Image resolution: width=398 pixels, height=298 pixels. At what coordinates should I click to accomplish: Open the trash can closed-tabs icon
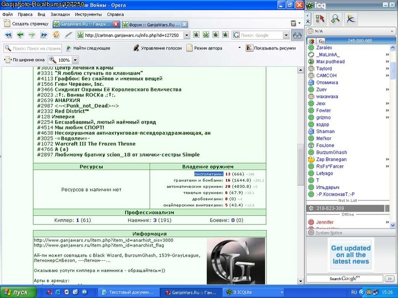point(294,23)
